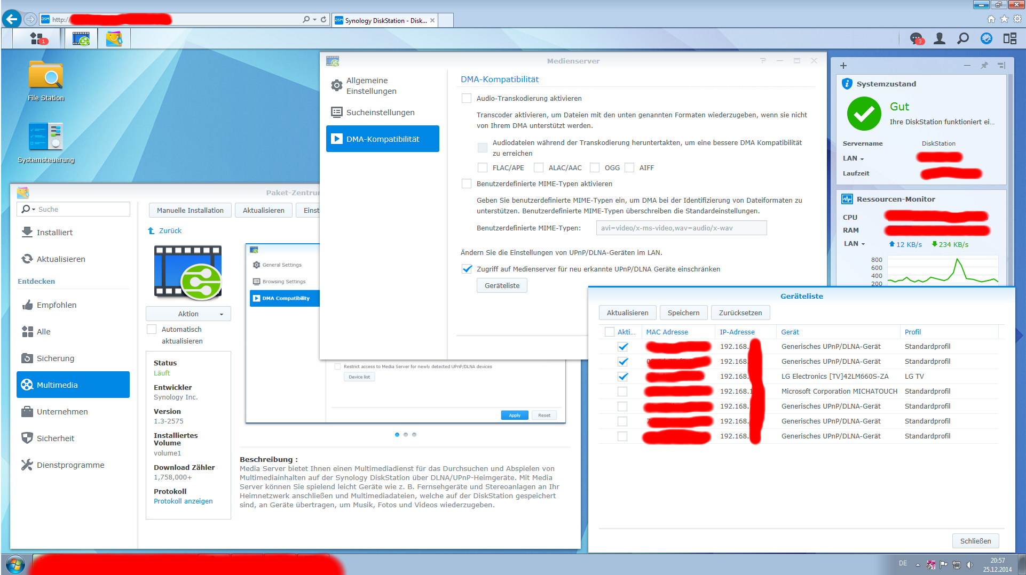Select Multimedia category in the sidebar
The width and height of the screenshot is (1026, 575).
point(73,385)
